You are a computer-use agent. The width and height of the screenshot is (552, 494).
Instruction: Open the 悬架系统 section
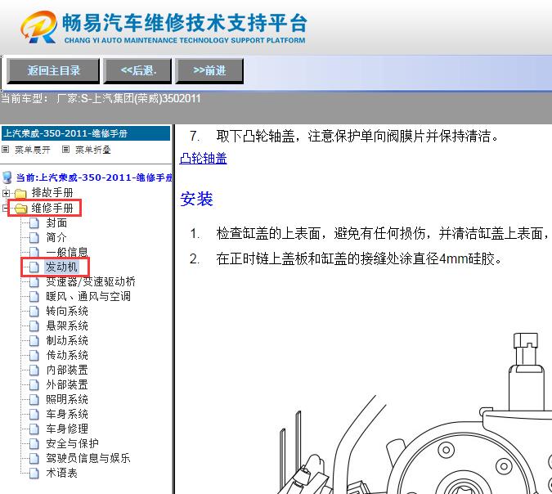(x=67, y=326)
